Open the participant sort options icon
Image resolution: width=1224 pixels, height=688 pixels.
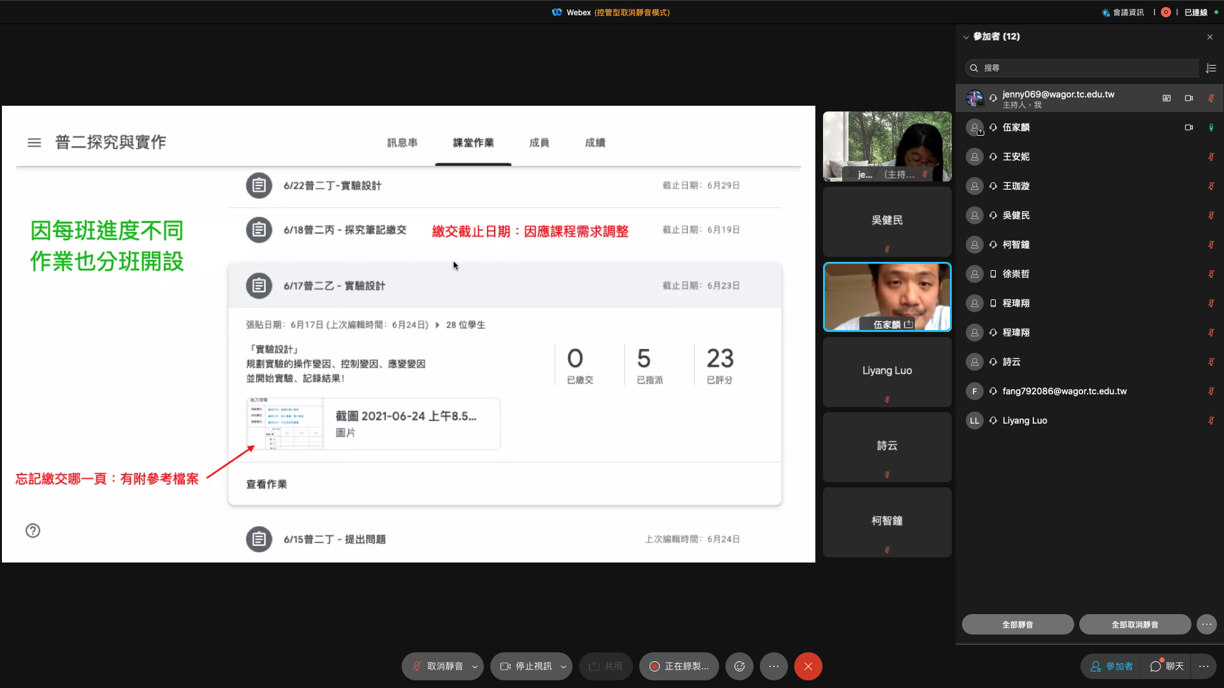click(1211, 68)
